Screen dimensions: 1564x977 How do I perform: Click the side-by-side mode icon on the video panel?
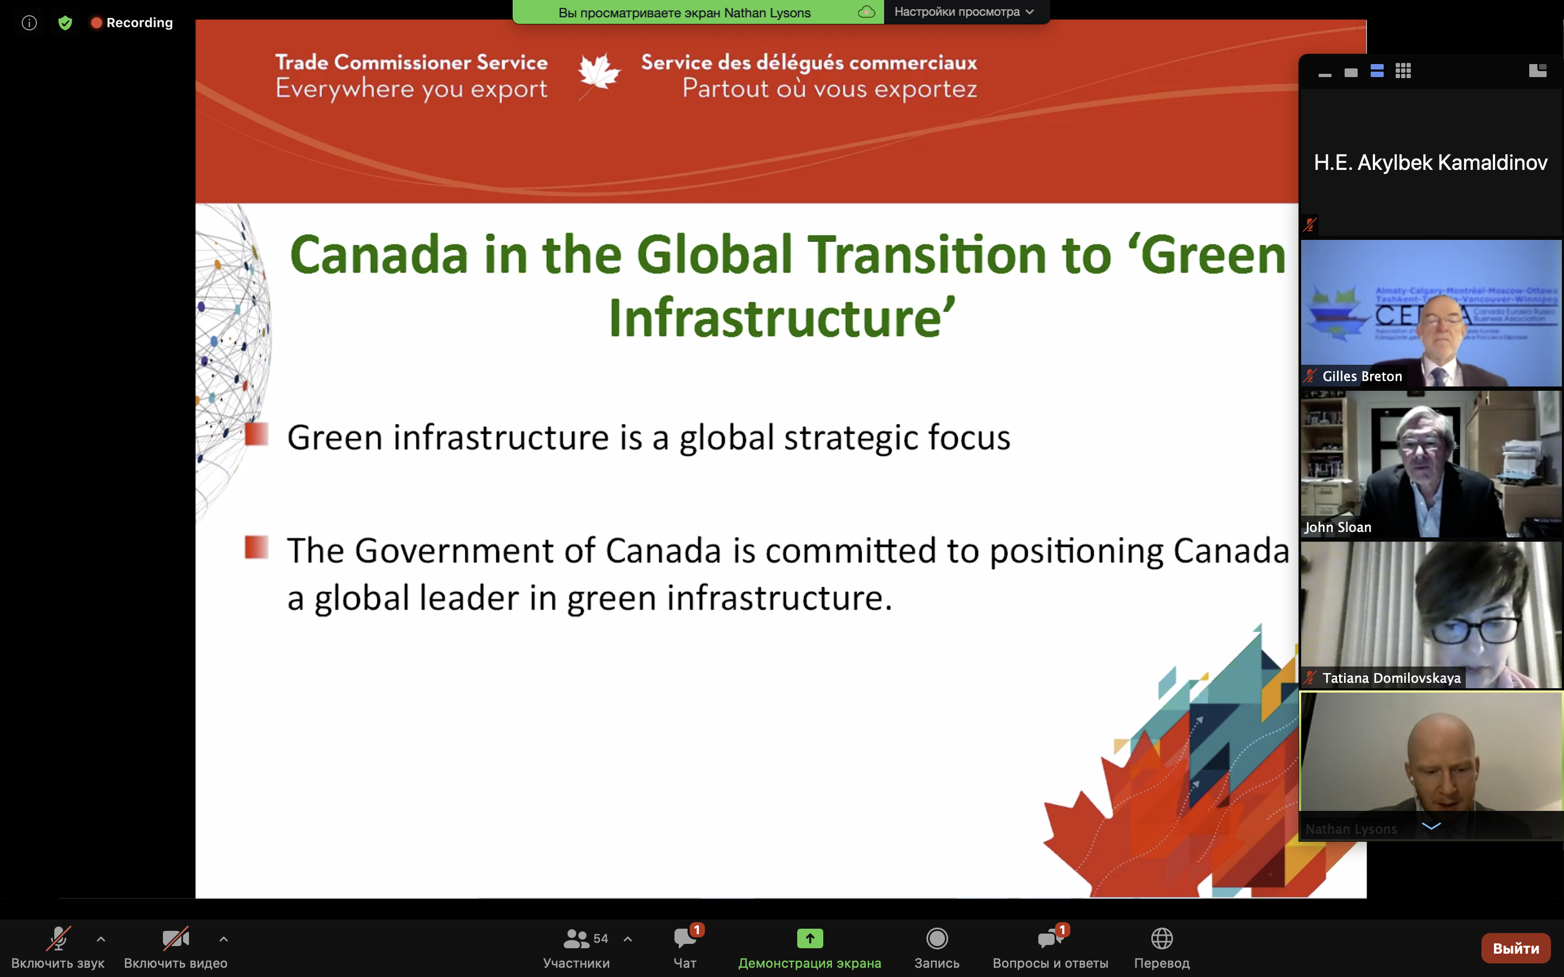[1537, 71]
